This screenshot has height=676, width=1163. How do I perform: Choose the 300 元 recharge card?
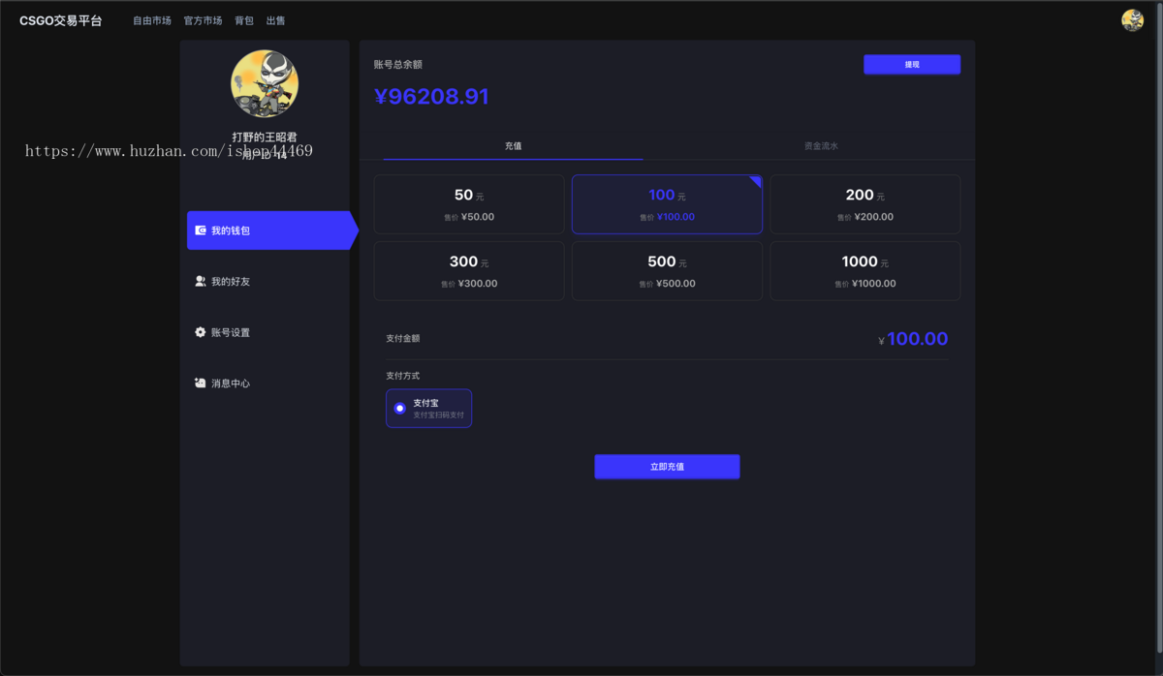click(x=469, y=271)
